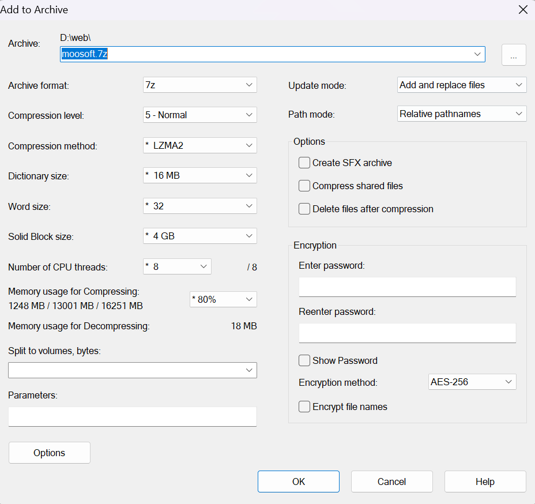Click the 'D:\web\' path text
This screenshot has height=504, width=535.
click(x=76, y=37)
